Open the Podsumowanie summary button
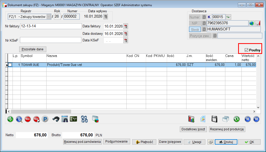The image size is (266, 152). (116, 142)
